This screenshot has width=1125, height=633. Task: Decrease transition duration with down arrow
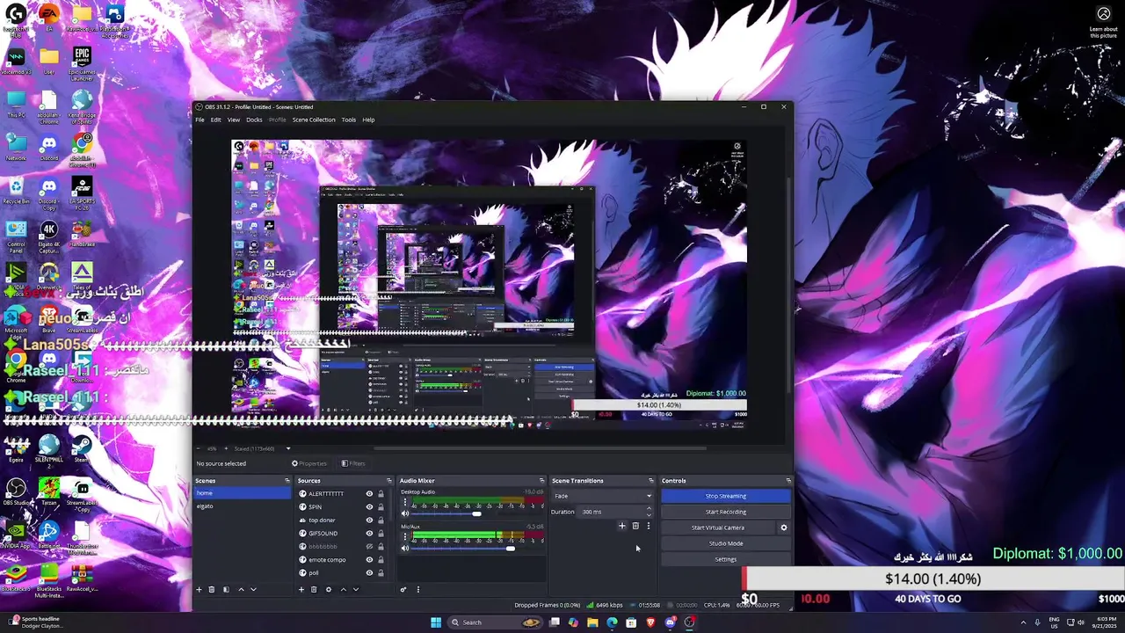point(650,515)
